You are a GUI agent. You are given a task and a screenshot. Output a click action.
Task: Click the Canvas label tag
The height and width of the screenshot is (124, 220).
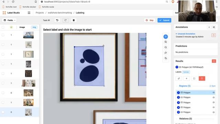pyautogui.click(x=186, y=72)
